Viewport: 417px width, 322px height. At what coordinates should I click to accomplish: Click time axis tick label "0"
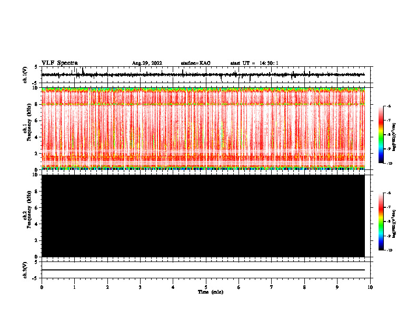[42, 287]
